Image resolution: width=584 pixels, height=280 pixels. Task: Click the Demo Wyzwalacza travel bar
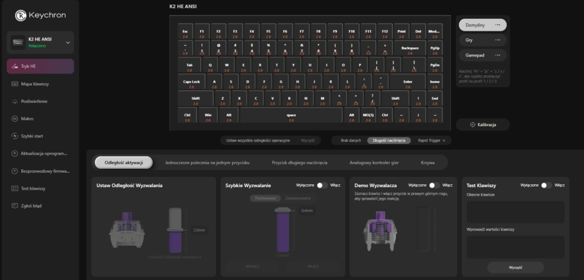click(x=423, y=230)
